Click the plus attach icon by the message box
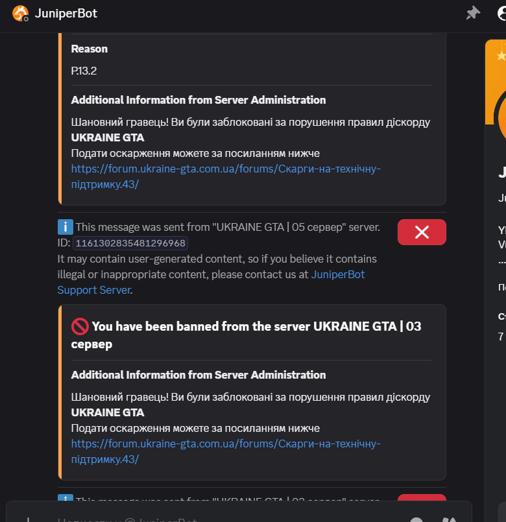 [28, 519]
